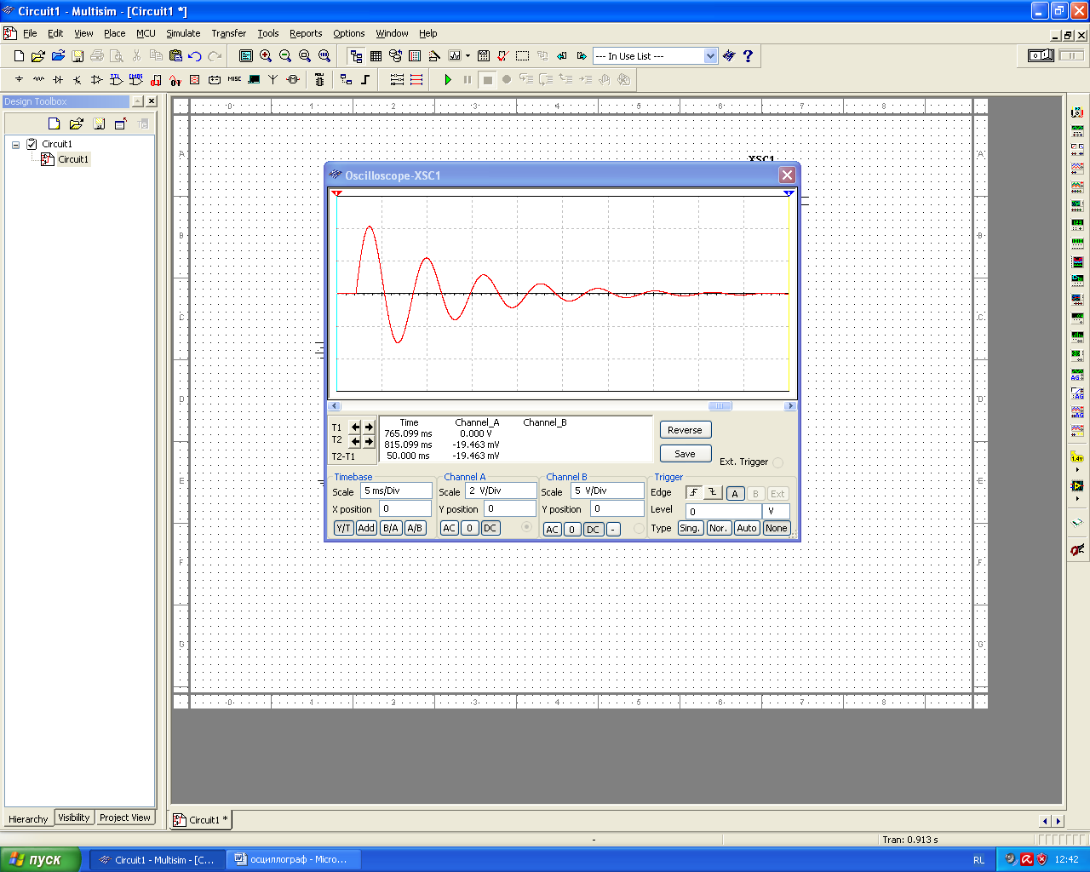The width and height of the screenshot is (1090, 872).
Task: Select Multimeter at top of instruments toolbar
Action: point(1077,112)
